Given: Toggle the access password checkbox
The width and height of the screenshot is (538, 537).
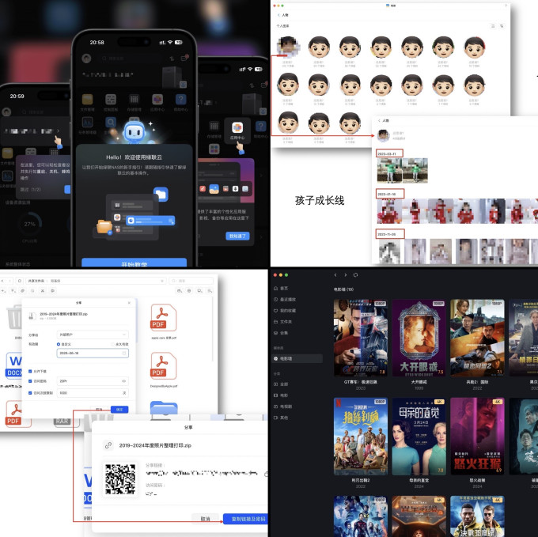Looking at the screenshot, I should coord(30,381).
